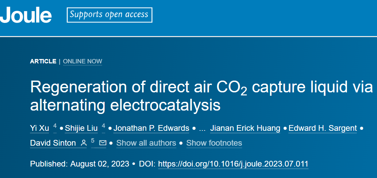
Task: Click the person icon next to David Sinton
Action: (84, 143)
